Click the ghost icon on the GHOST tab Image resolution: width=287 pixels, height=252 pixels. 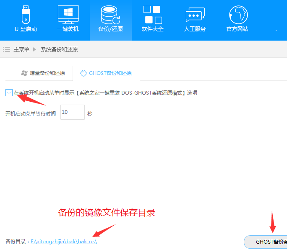[83, 73]
